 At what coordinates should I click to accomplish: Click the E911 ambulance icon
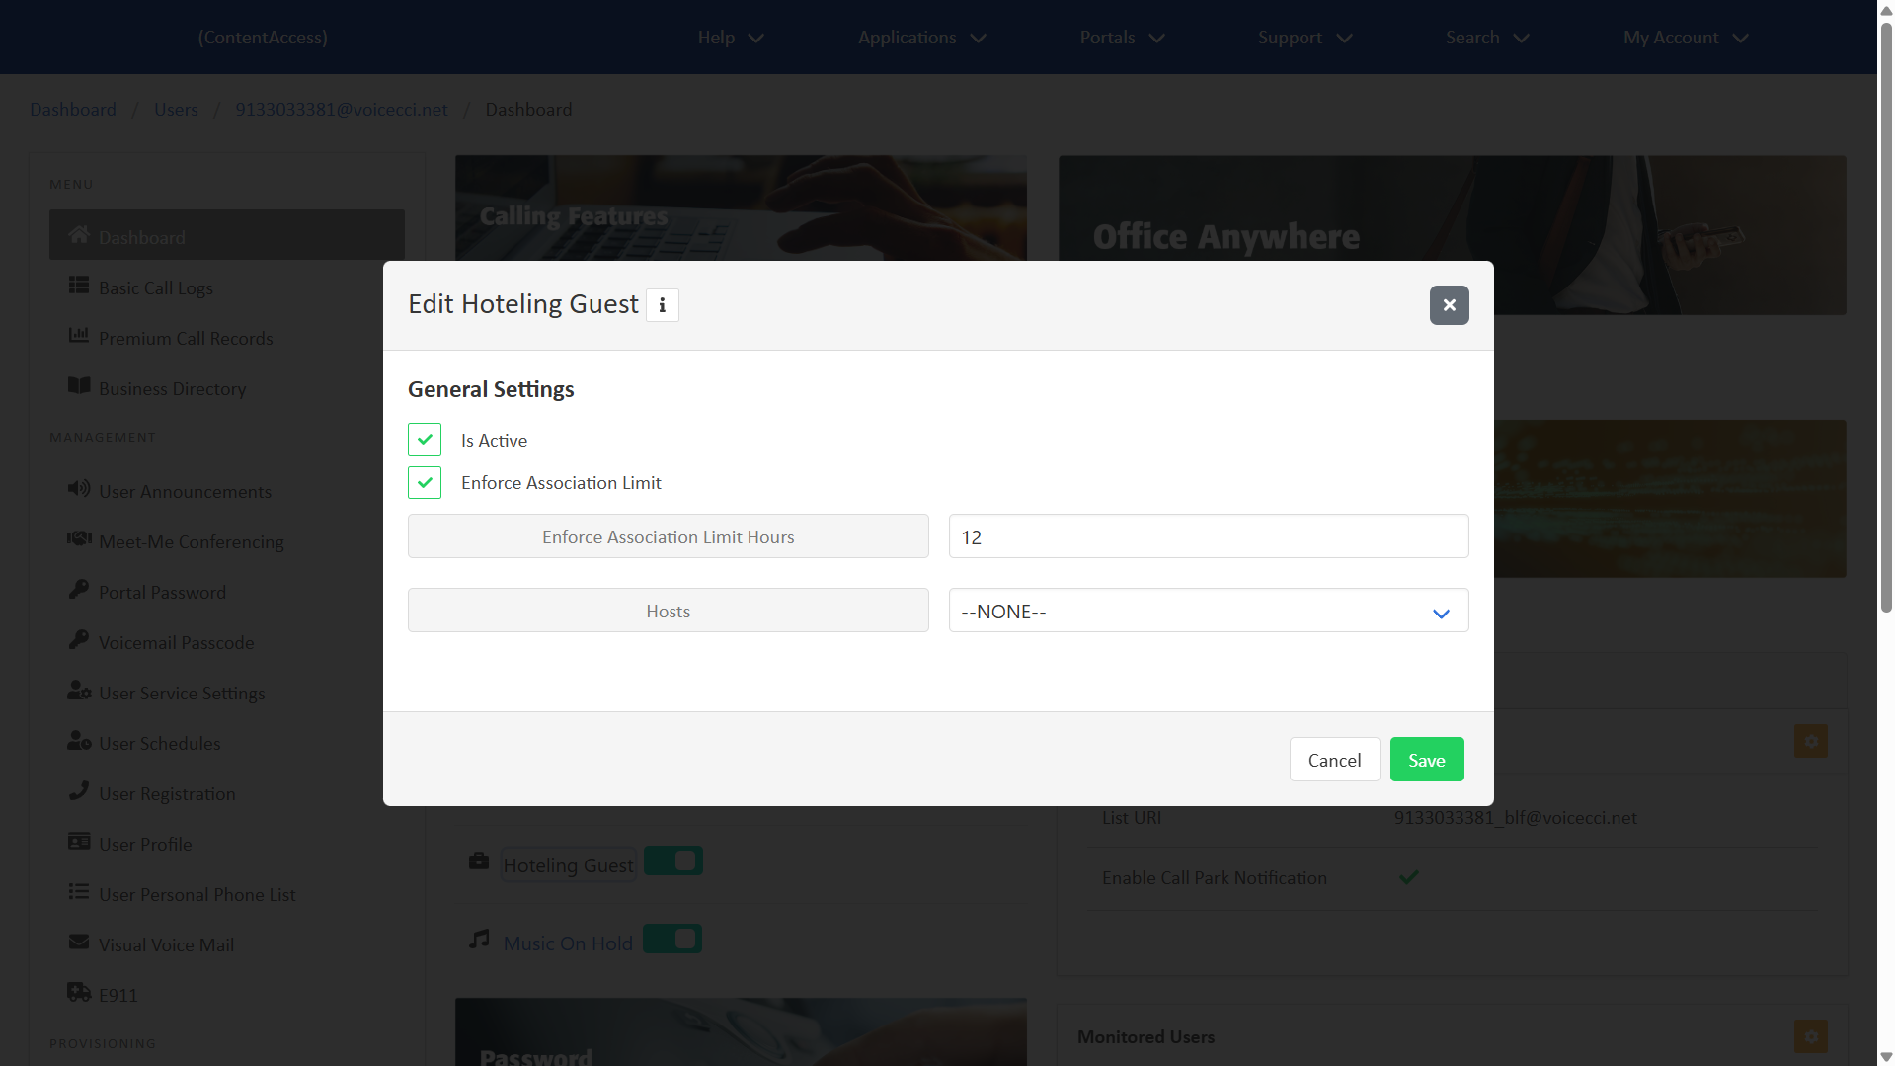[x=79, y=992]
